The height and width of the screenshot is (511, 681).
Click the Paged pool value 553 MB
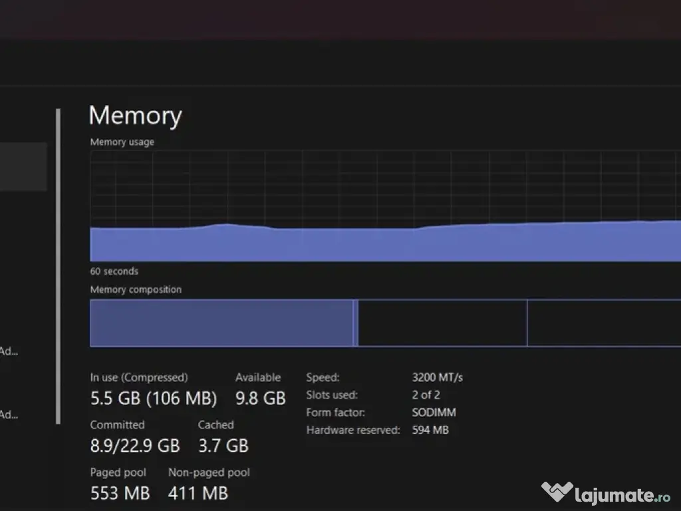(120, 493)
